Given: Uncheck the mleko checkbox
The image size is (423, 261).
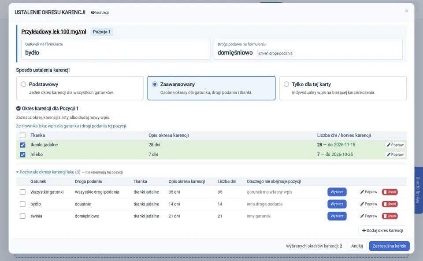Looking at the screenshot, I should [22, 154].
